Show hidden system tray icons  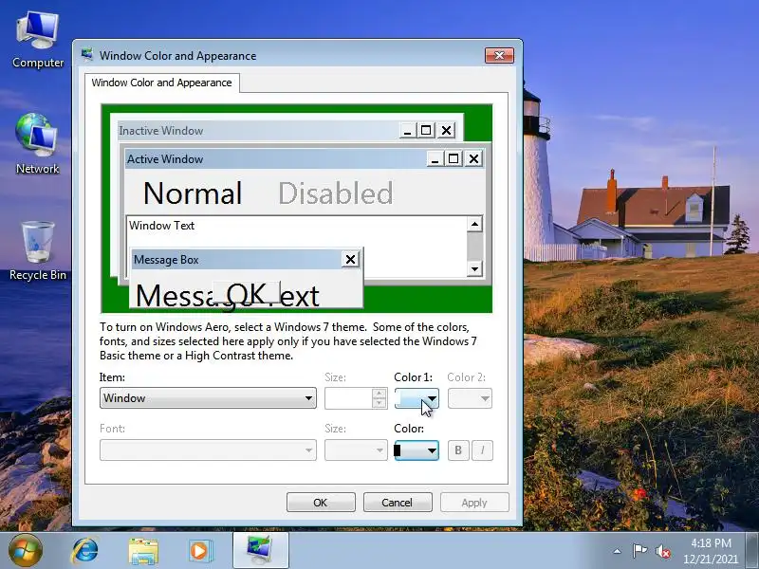point(618,551)
